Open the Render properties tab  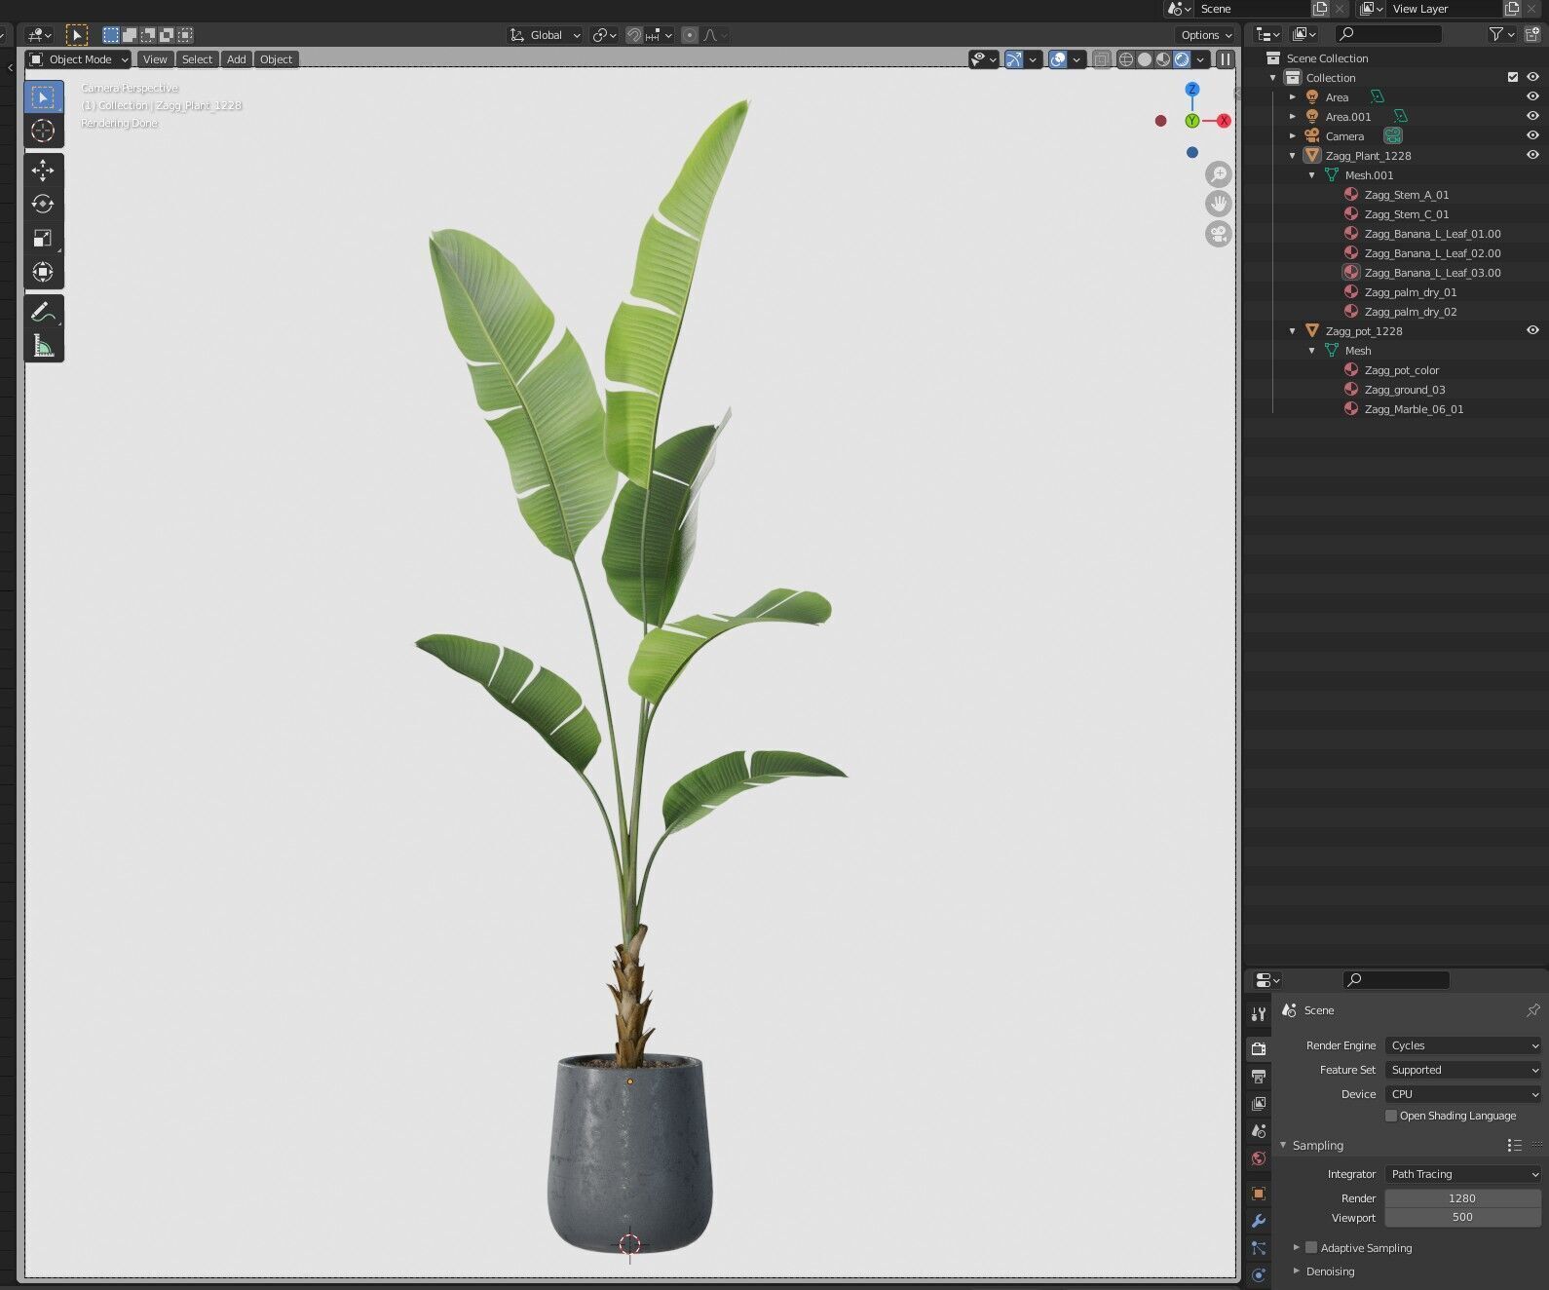(1259, 1048)
